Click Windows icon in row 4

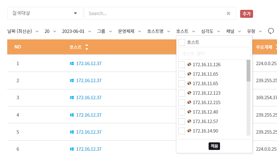(72, 115)
